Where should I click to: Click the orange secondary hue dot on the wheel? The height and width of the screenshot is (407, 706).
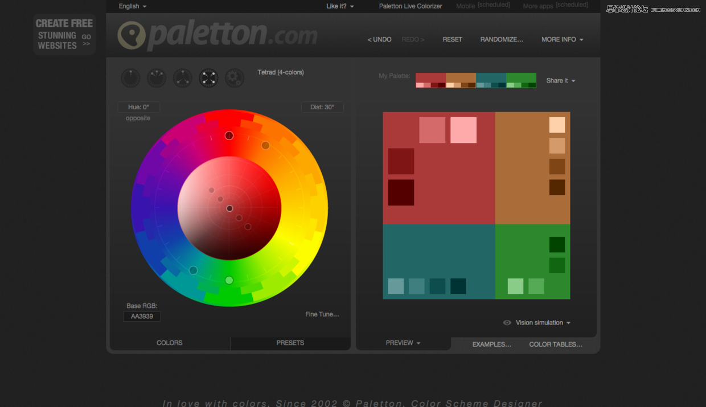[265, 145]
